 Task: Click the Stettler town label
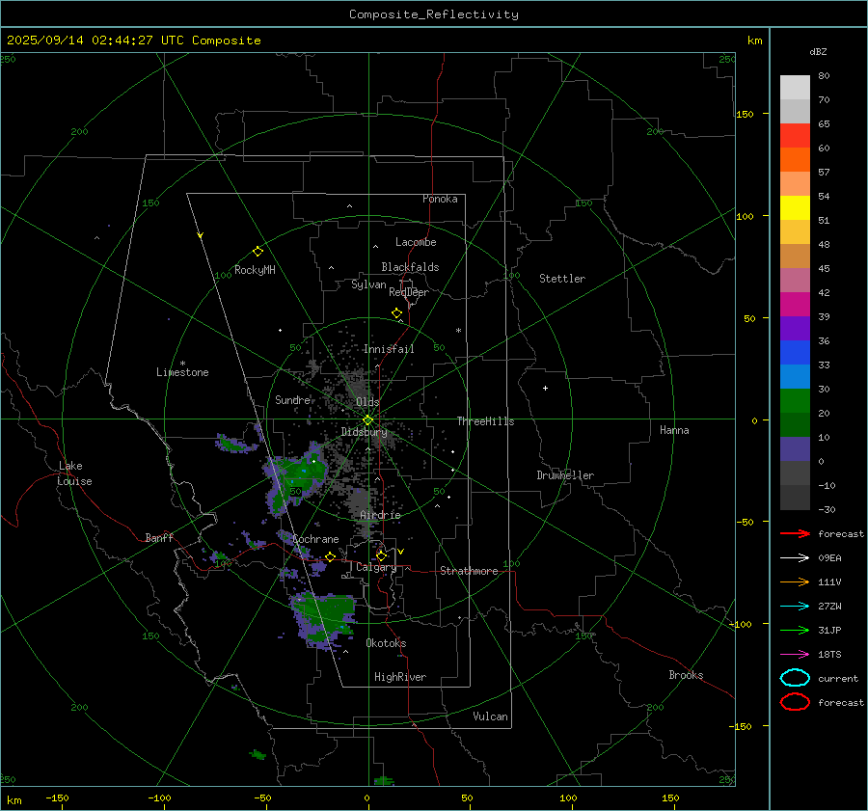click(562, 279)
